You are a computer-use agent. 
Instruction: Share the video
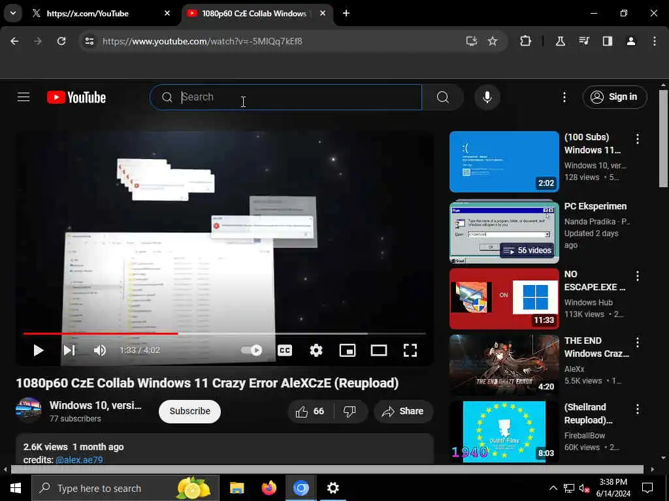point(403,412)
